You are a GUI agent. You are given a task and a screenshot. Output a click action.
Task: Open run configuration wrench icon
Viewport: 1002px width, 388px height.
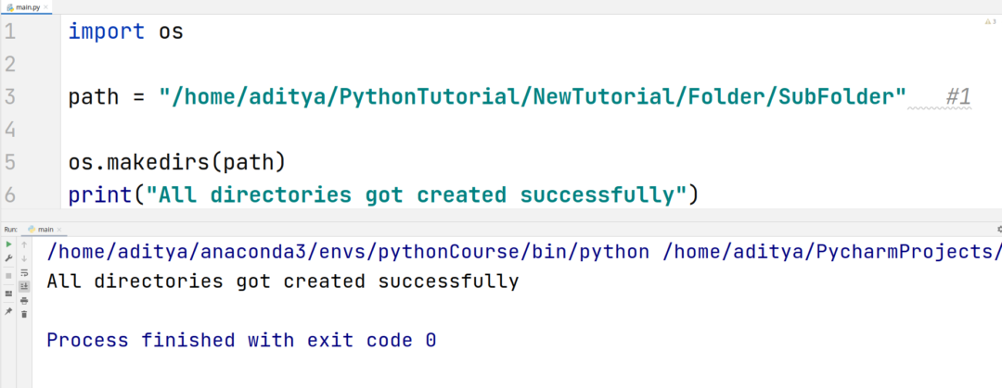9,258
